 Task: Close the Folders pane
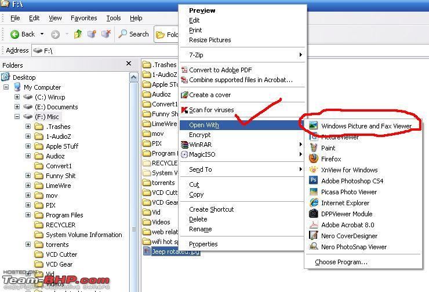[129, 64]
